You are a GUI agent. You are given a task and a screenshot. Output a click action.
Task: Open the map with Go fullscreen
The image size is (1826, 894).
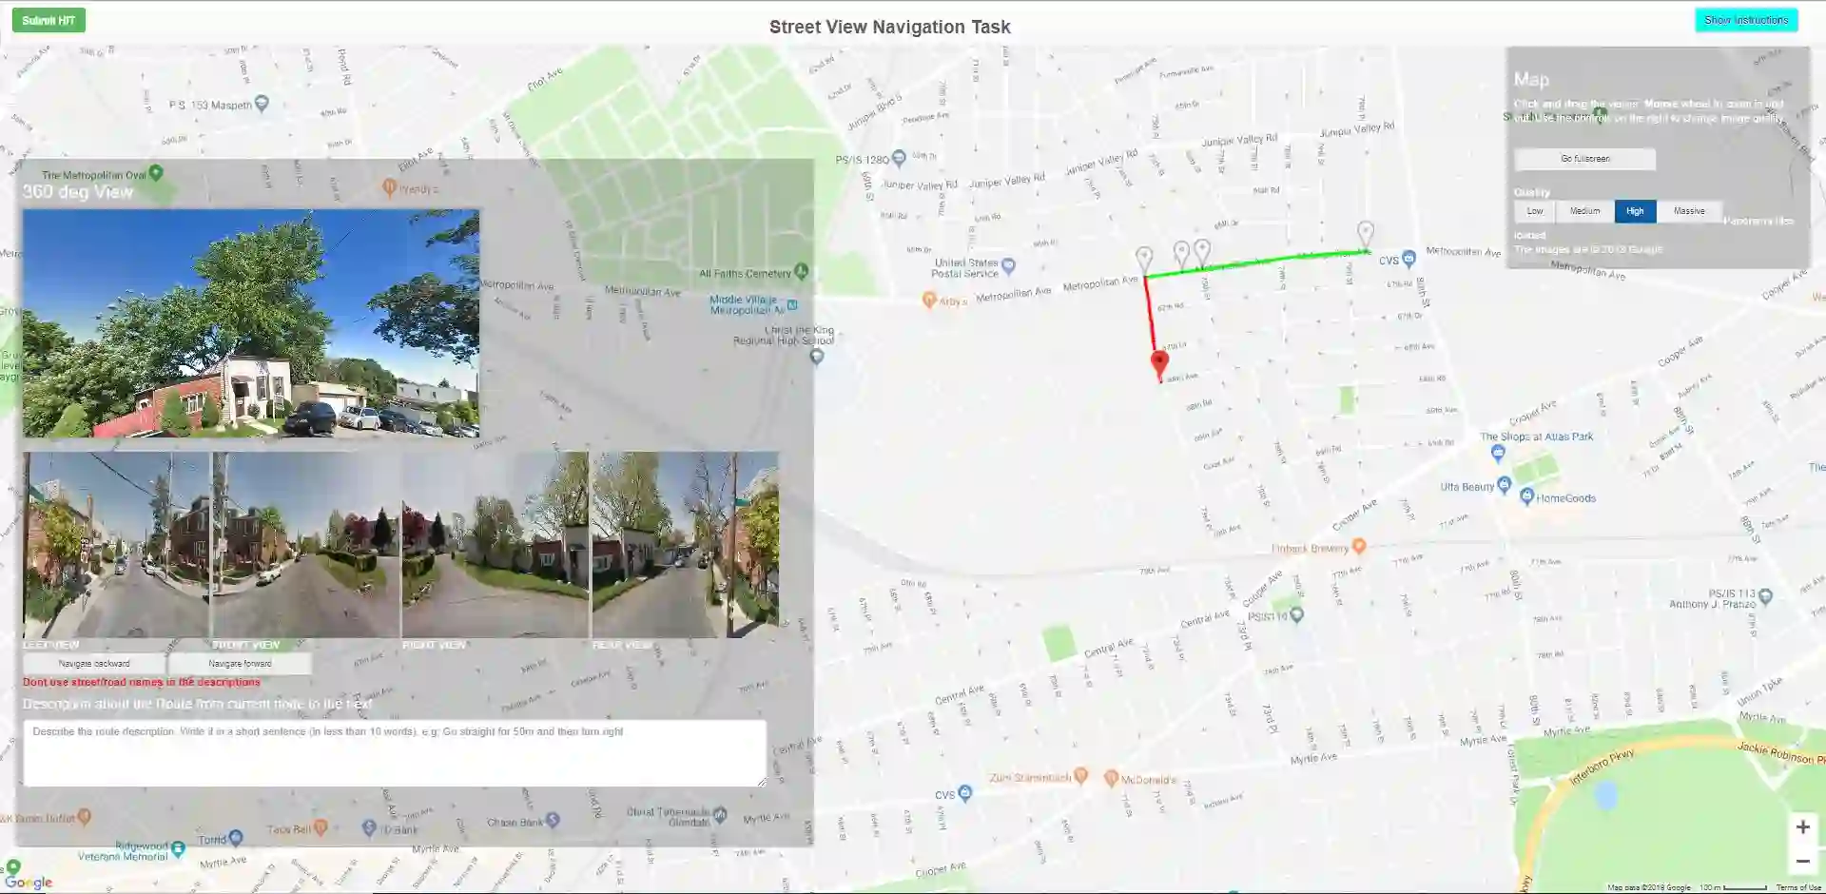click(1585, 159)
